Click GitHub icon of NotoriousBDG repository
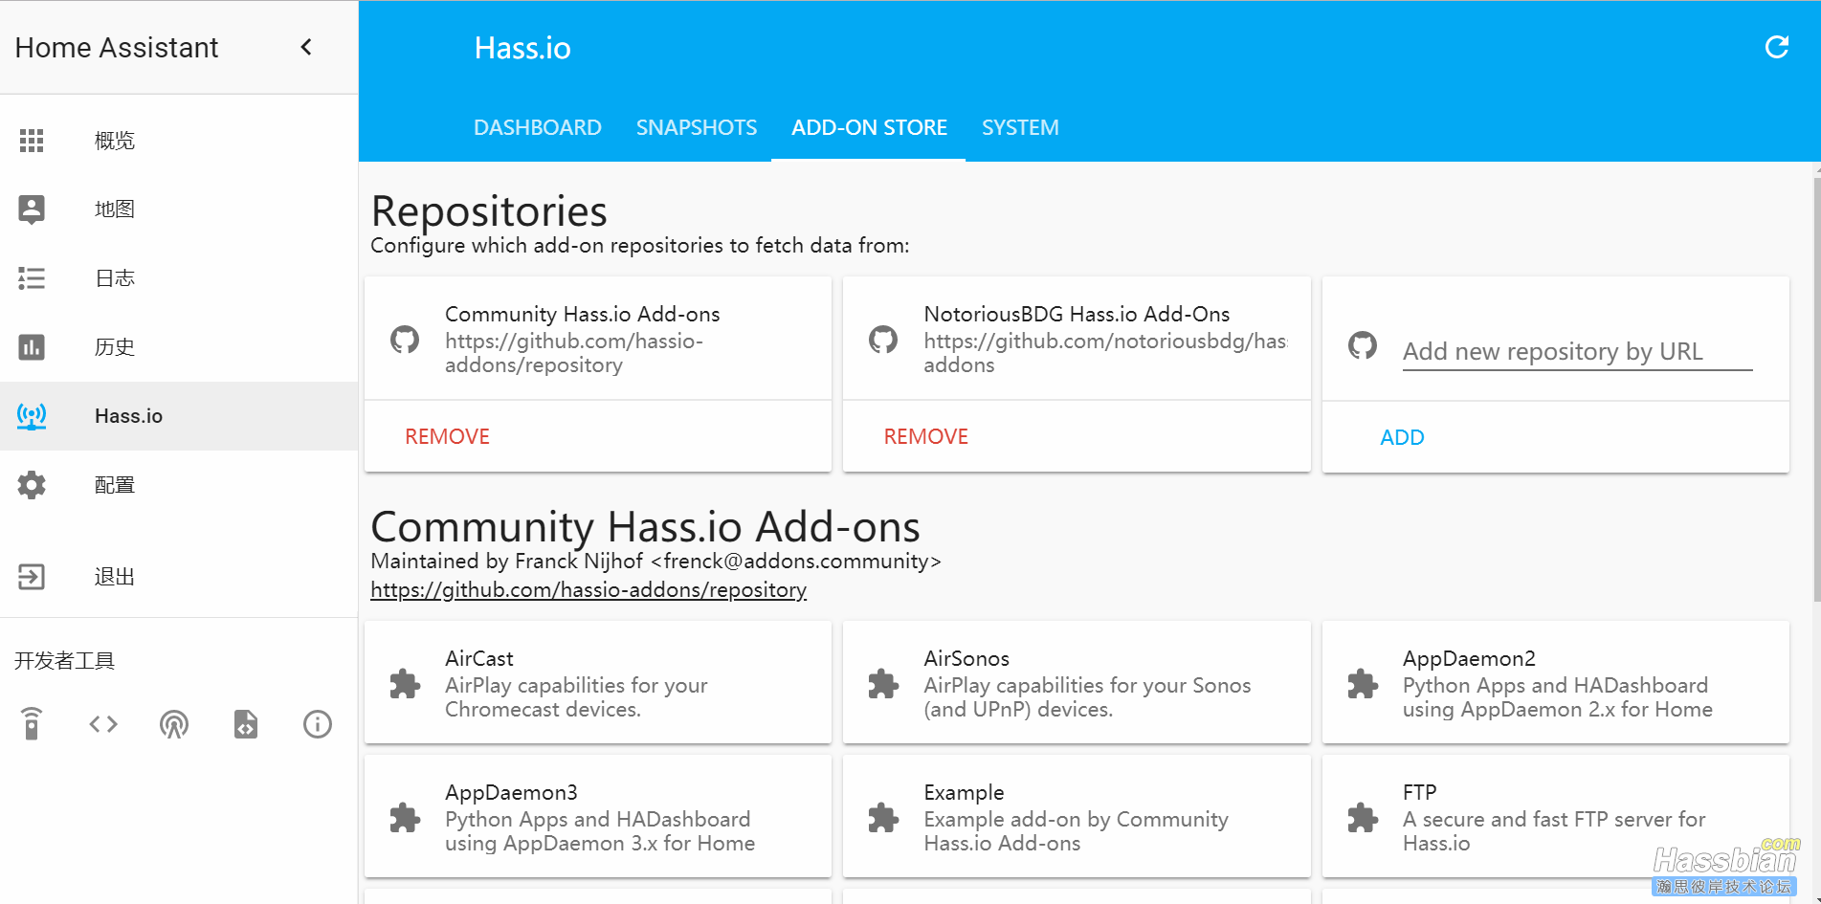The image size is (1821, 904). pyautogui.click(x=883, y=339)
